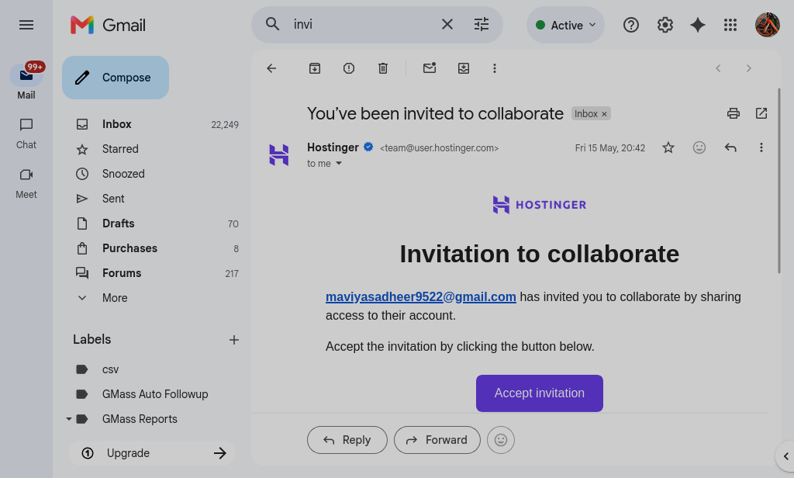Expand the 'to me' details arrow
Viewport: 794px width, 478px height.
(339, 163)
